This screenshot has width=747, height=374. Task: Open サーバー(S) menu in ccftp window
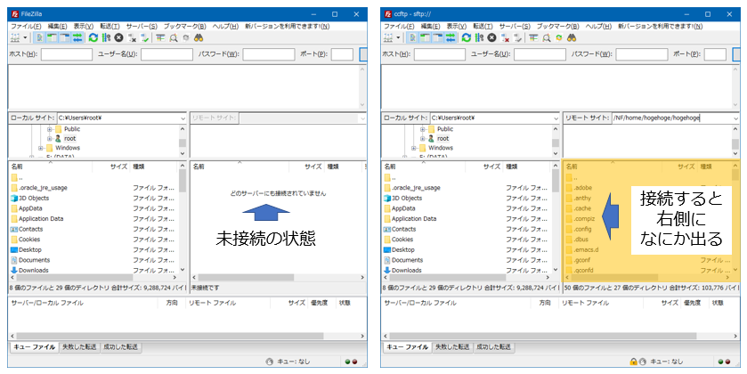click(x=515, y=26)
